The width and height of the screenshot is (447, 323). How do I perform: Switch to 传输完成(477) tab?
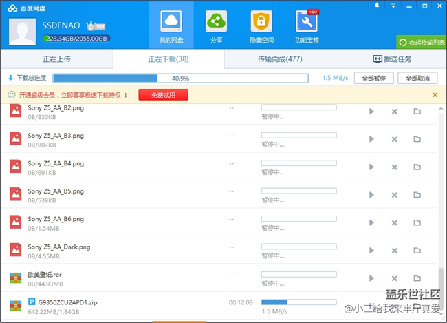pyautogui.click(x=279, y=59)
